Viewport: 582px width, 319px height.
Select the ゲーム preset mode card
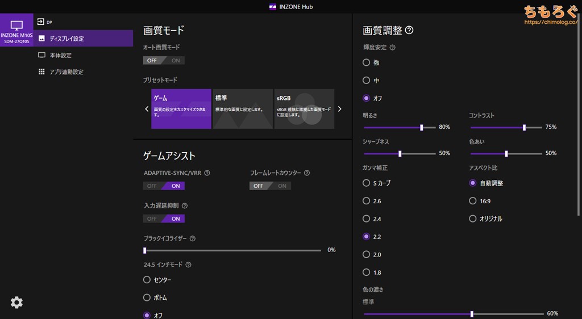[x=181, y=109]
